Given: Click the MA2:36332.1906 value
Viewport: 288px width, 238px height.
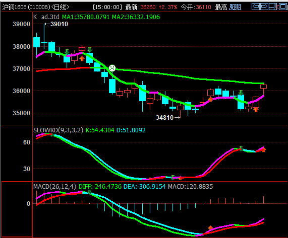Looking at the screenshot, I should (x=136, y=17).
